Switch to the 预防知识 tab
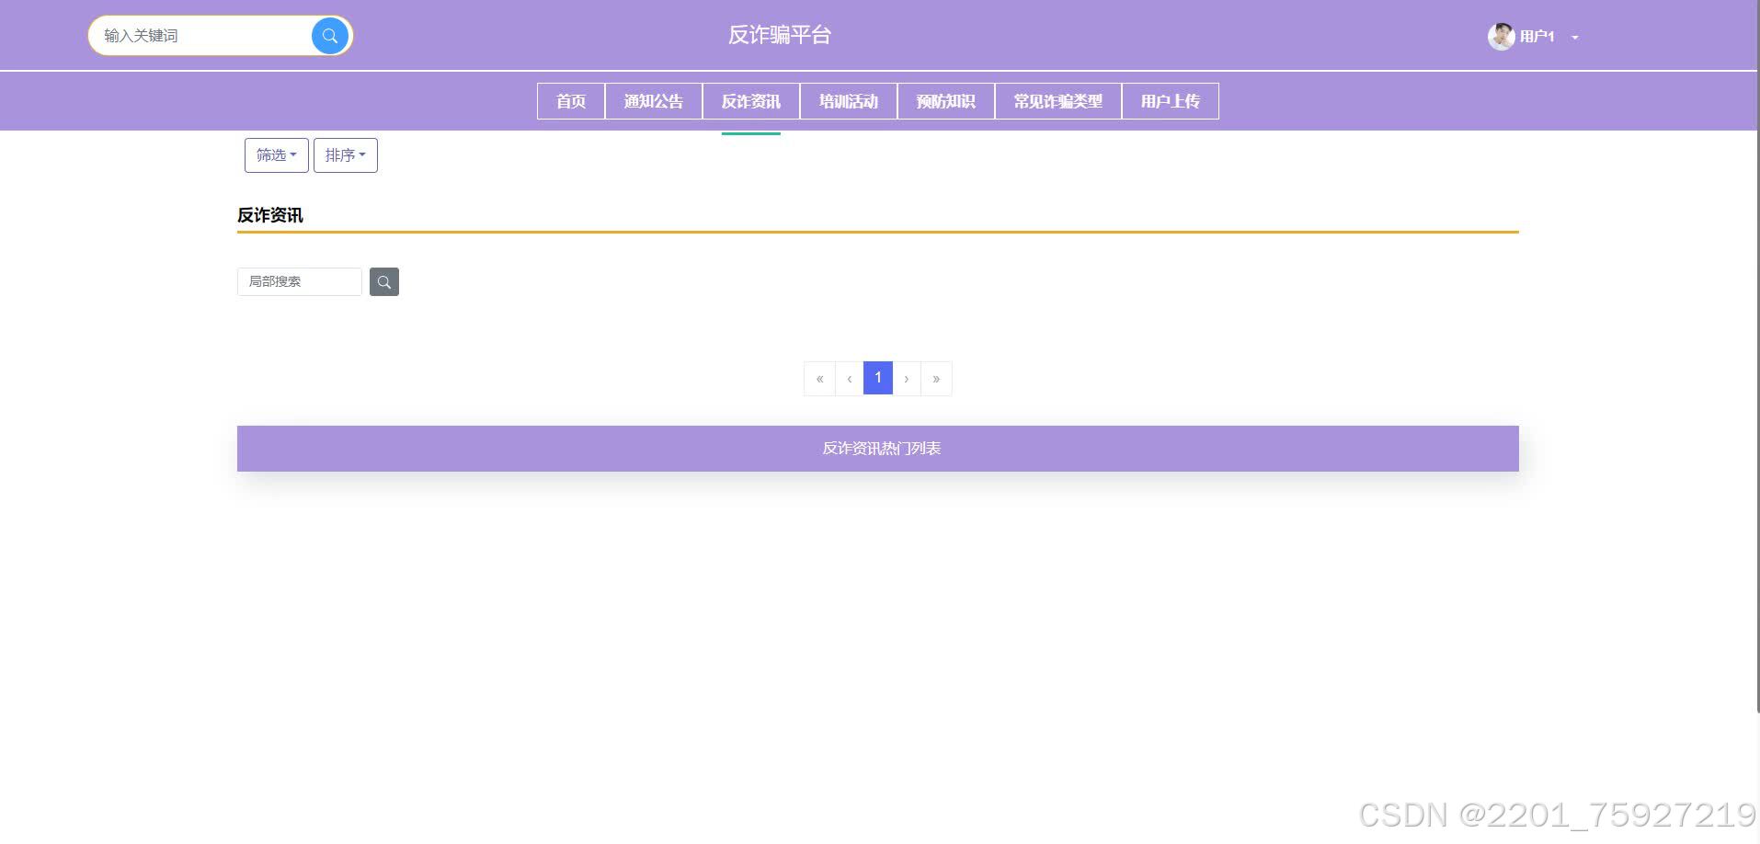The height and width of the screenshot is (844, 1760). 946,101
